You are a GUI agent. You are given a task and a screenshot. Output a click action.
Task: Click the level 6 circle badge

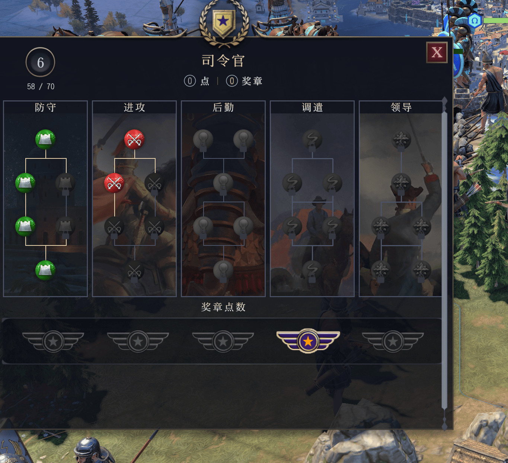40,62
